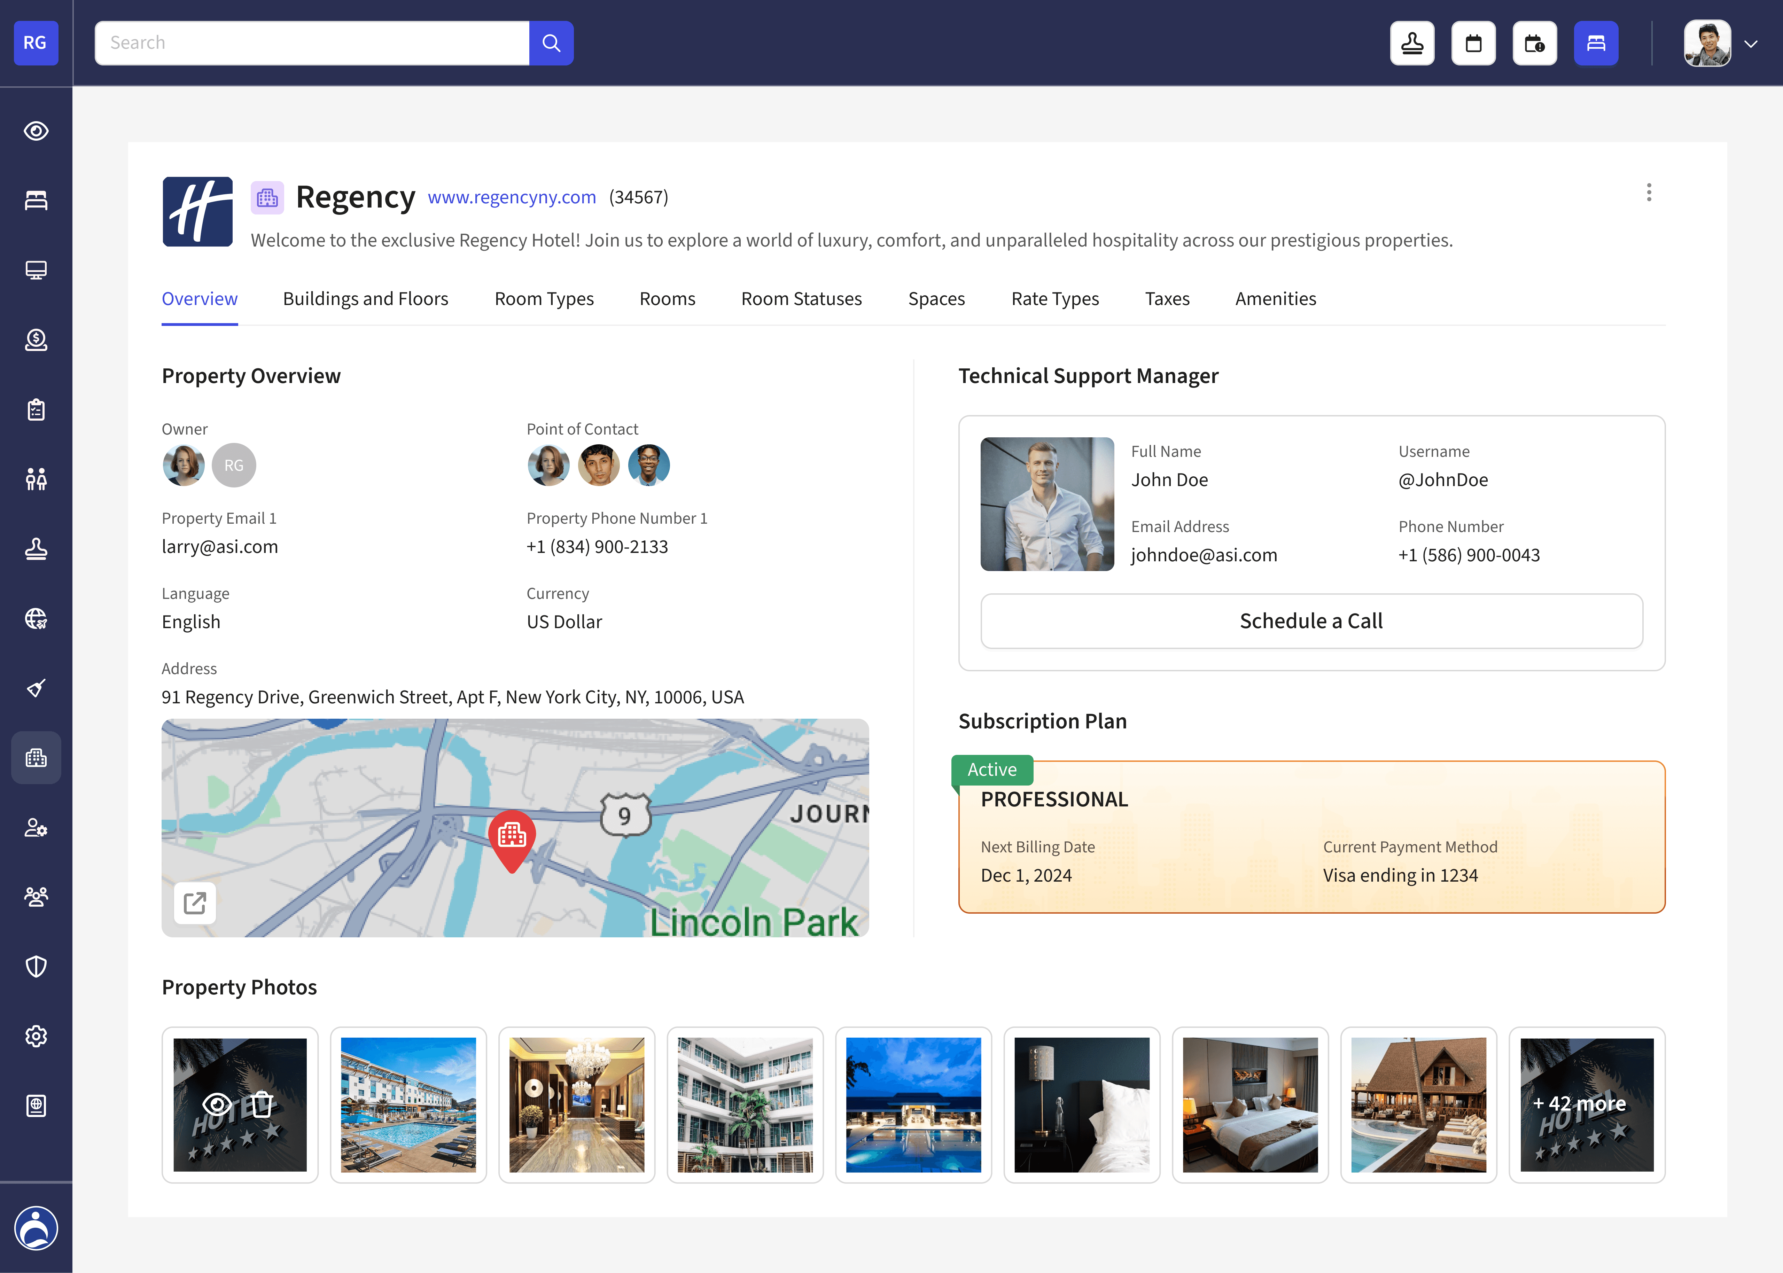Open the map in an external view

(x=194, y=903)
